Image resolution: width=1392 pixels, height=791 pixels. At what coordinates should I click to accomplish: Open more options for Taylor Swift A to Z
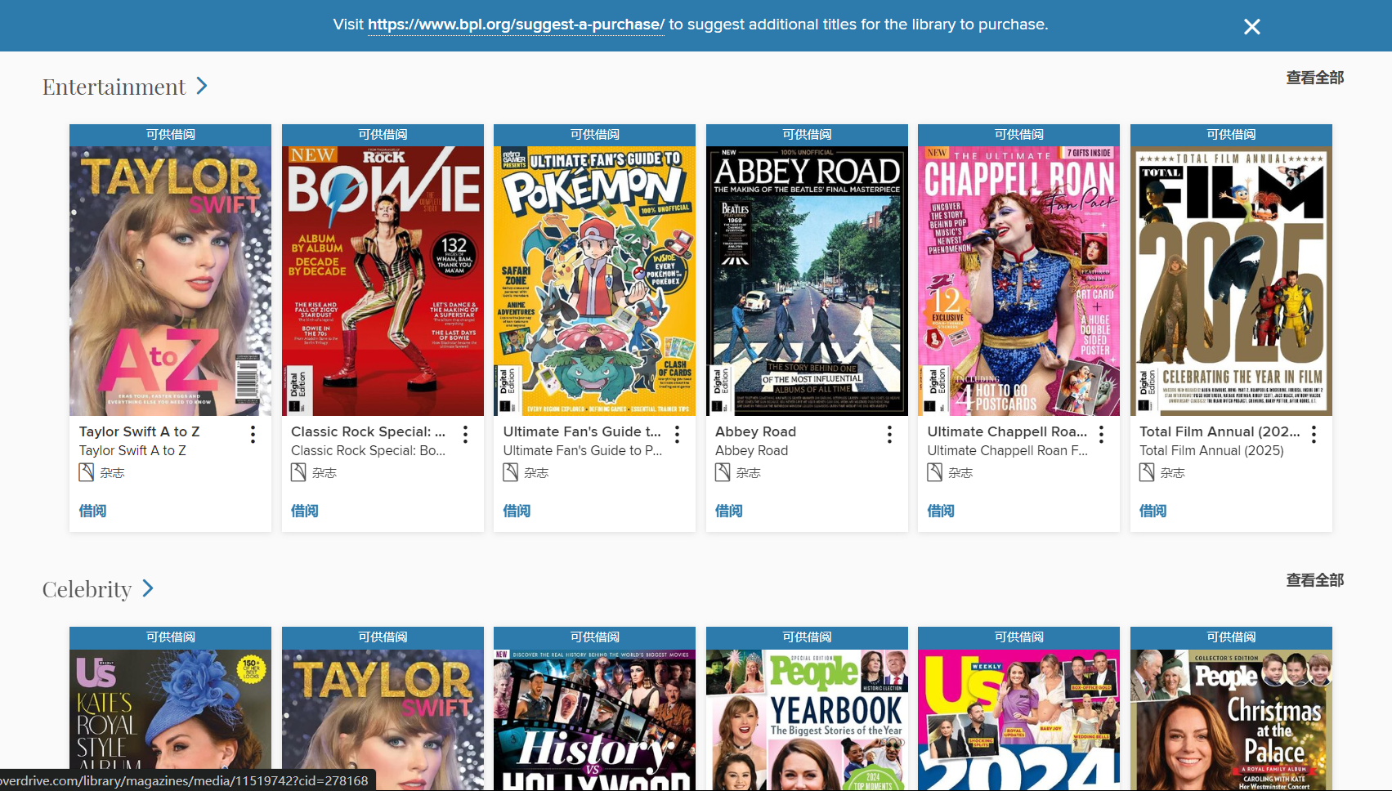[253, 434]
